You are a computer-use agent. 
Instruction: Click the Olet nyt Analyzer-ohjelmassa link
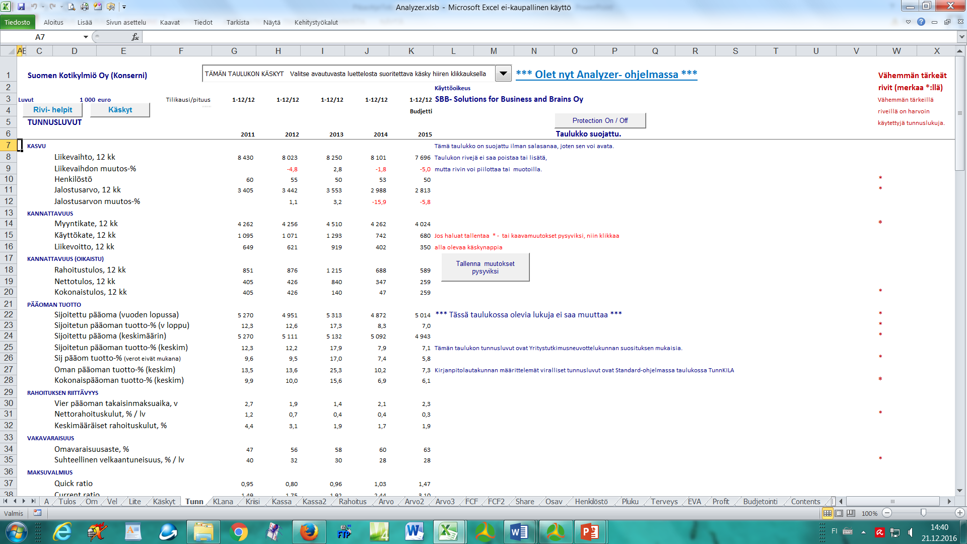[606, 74]
